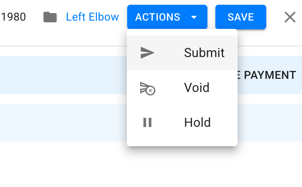Click the paper plane Submit icon
This screenshot has height=187, width=302.
[x=147, y=53]
